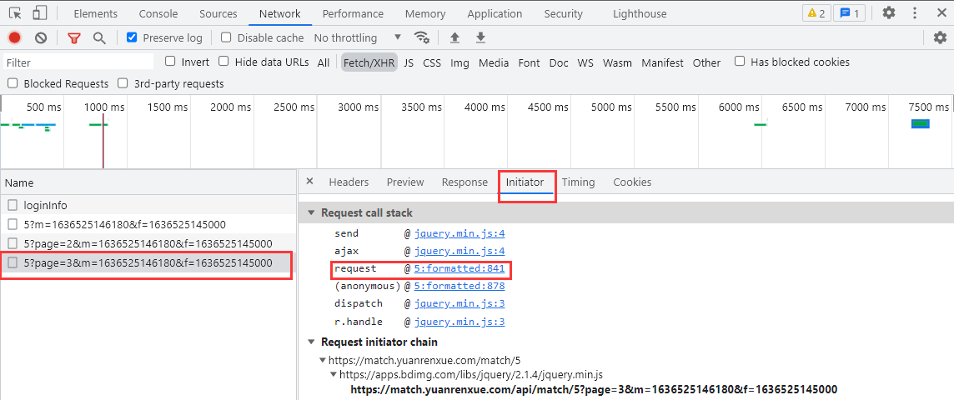The width and height of the screenshot is (954, 400).
Task: Open the 5:formatted:841 source link
Action: click(459, 269)
